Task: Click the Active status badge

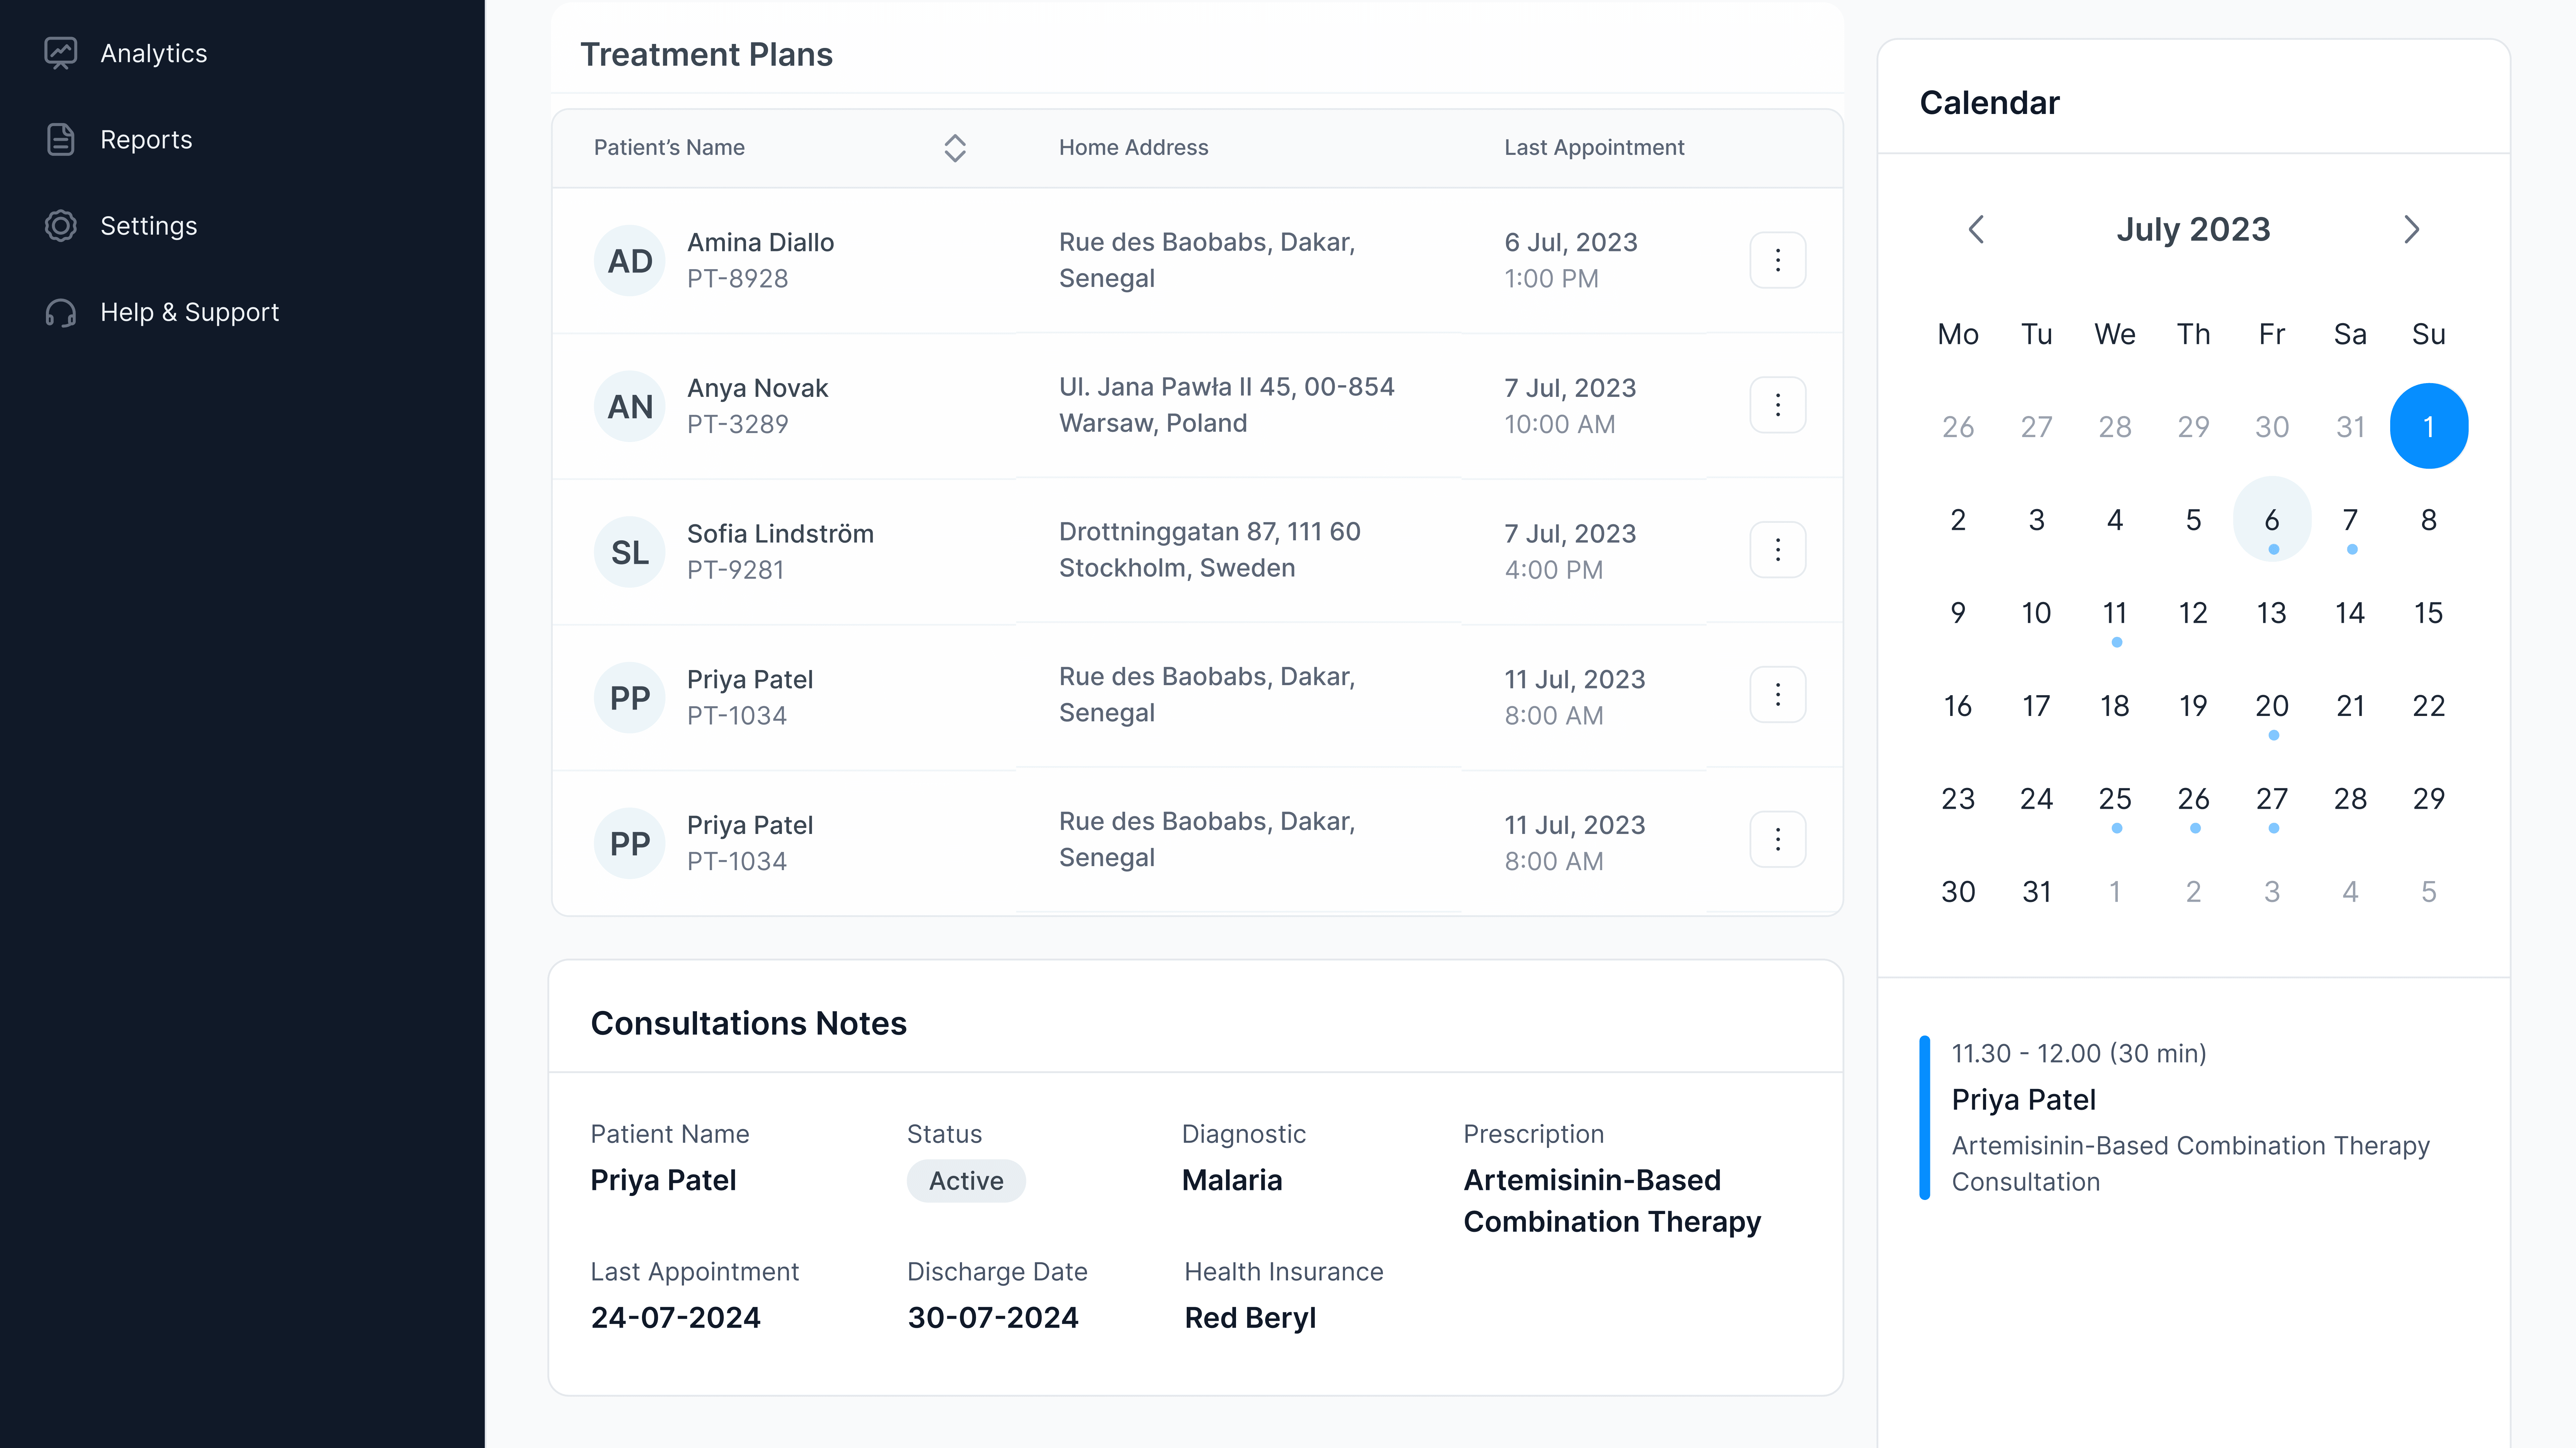Action: point(966,1181)
